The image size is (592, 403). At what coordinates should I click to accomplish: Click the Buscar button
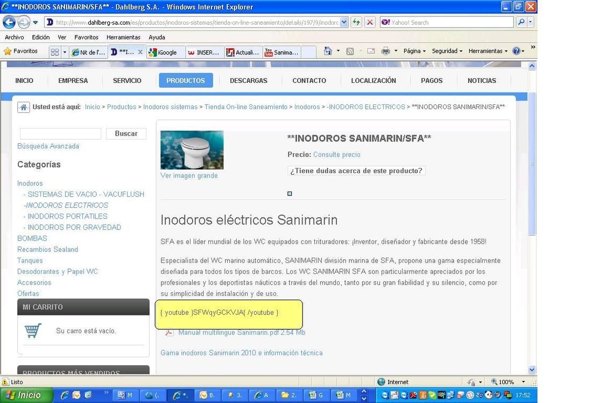126,133
